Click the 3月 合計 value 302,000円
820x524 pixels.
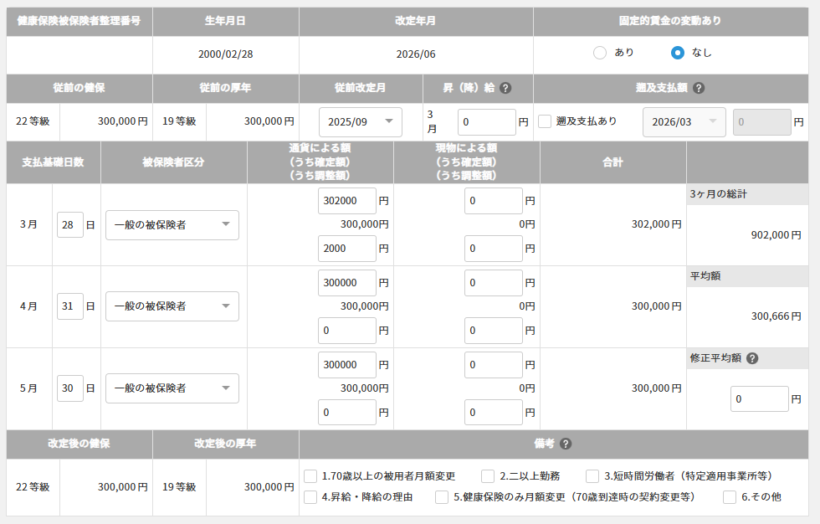point(656,224)
